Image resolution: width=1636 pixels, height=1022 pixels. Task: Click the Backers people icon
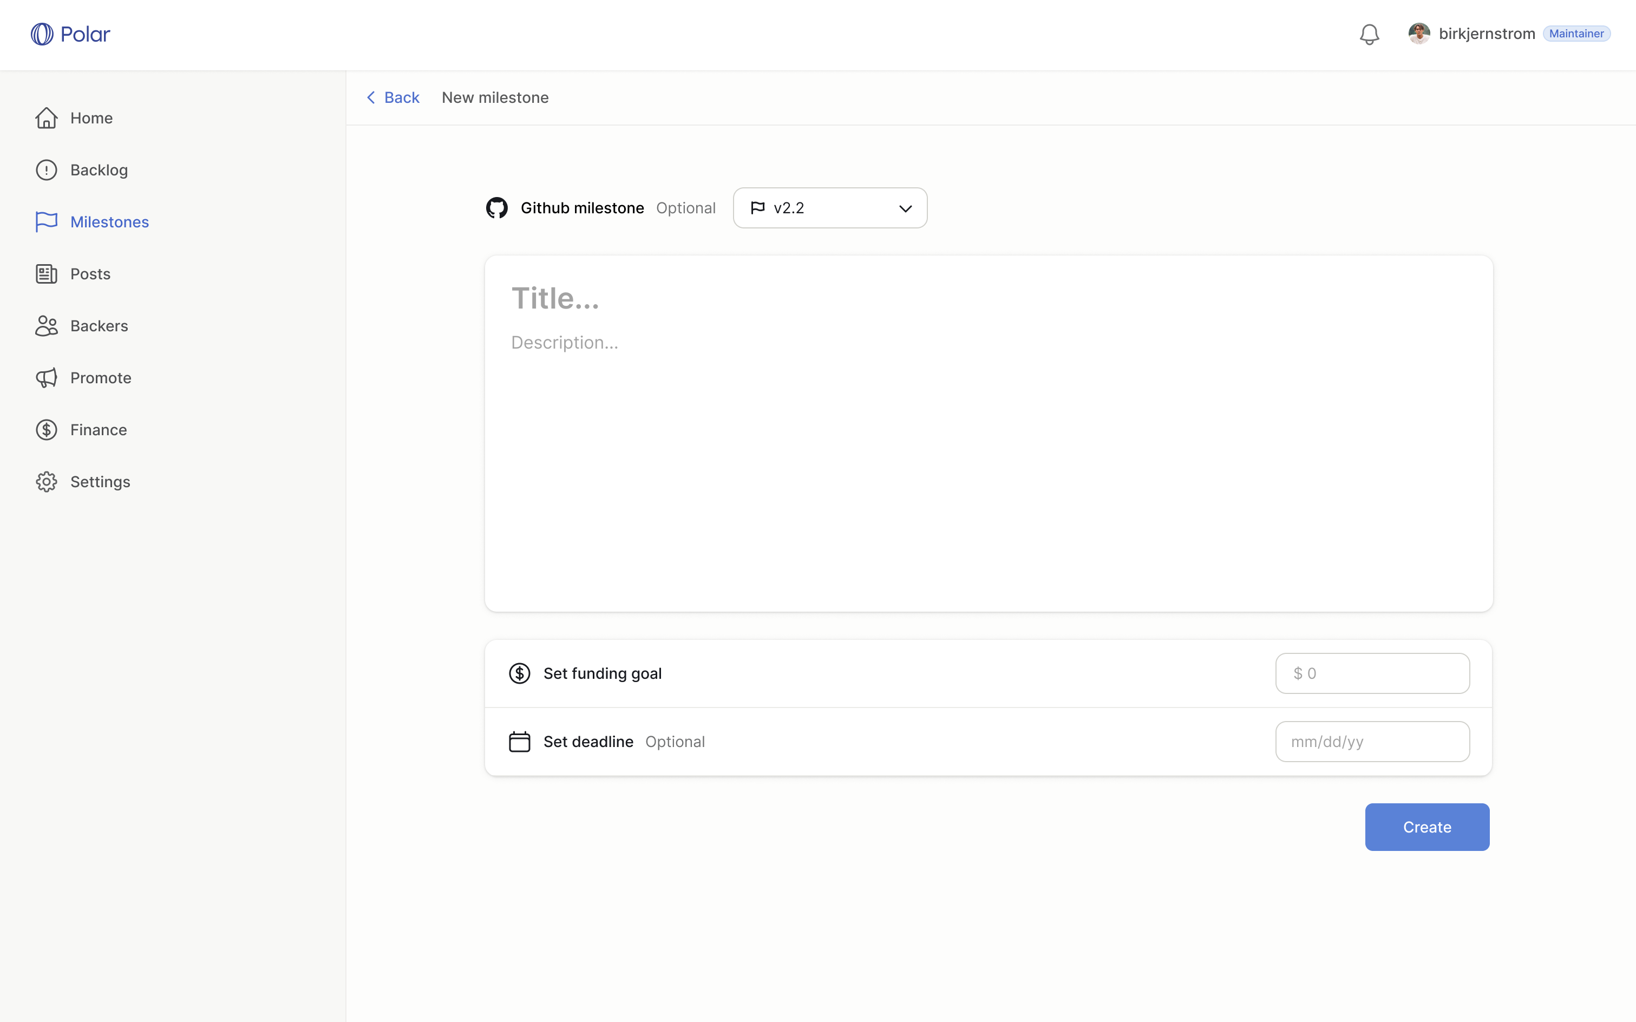tap(46, 326)
